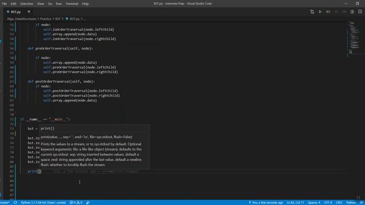Click the feedback icon in status bar
The height and width of the screenshot is (205, 365).
362,203
